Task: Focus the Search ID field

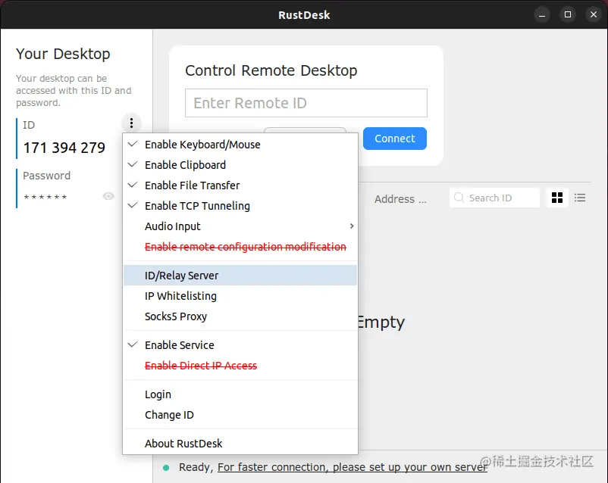Action: [x=494, y=198]
